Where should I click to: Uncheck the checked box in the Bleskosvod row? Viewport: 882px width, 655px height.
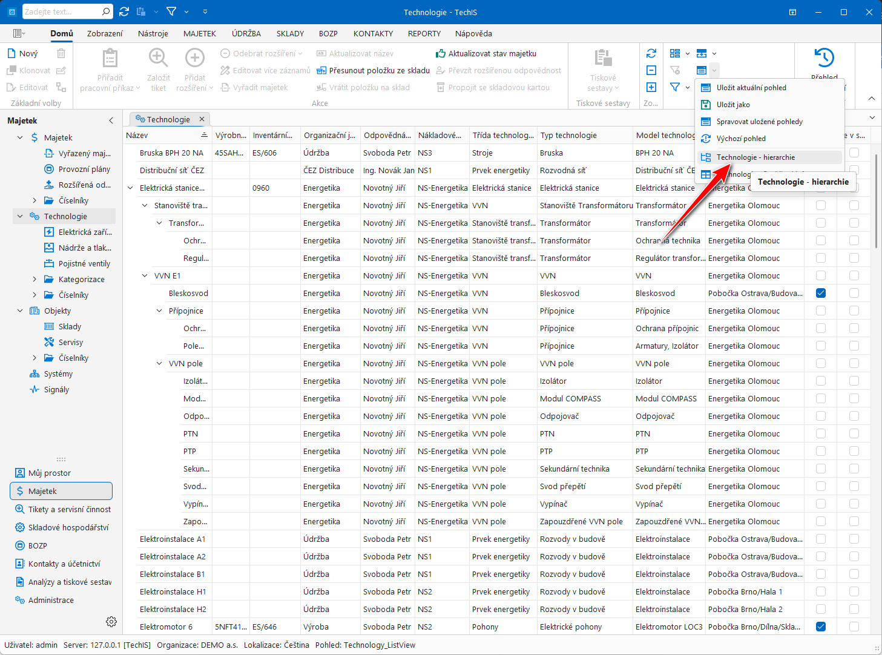coord(821,293)
